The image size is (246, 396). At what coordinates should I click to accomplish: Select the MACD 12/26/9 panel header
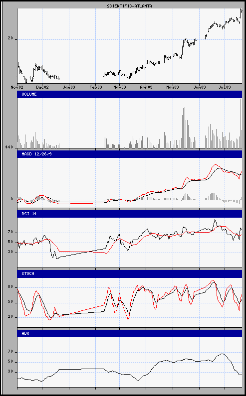click(130, 154)
